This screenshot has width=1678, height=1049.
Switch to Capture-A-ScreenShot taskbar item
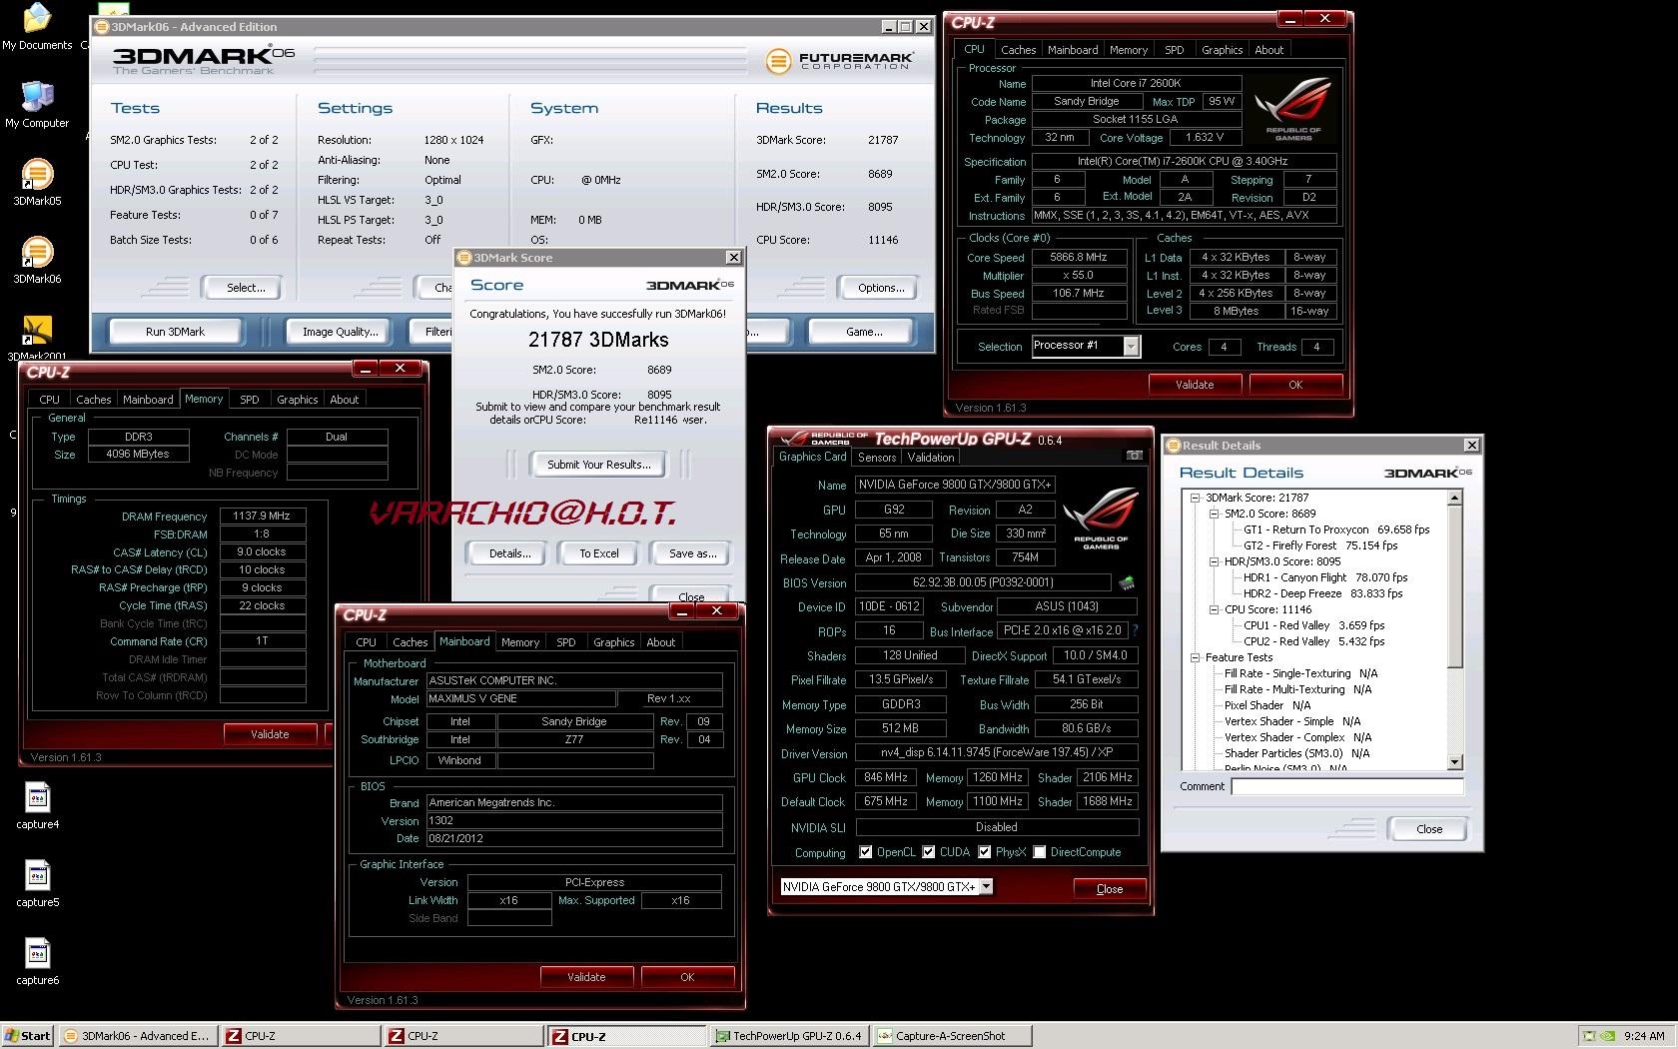point(952,1036)
